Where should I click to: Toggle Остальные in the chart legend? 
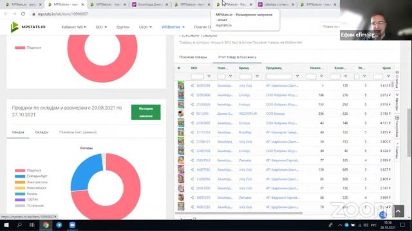coord(29,205)
